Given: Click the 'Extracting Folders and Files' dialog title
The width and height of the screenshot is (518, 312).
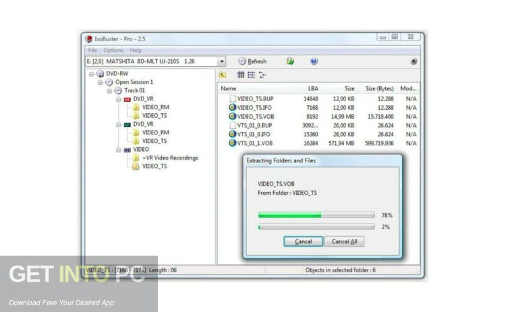Looking at the screenshot, I should [281, 161].
